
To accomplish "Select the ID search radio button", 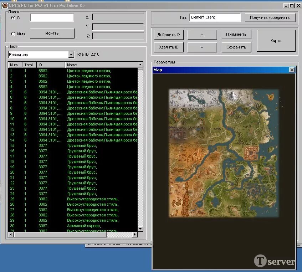I will [x=13, y=18].
